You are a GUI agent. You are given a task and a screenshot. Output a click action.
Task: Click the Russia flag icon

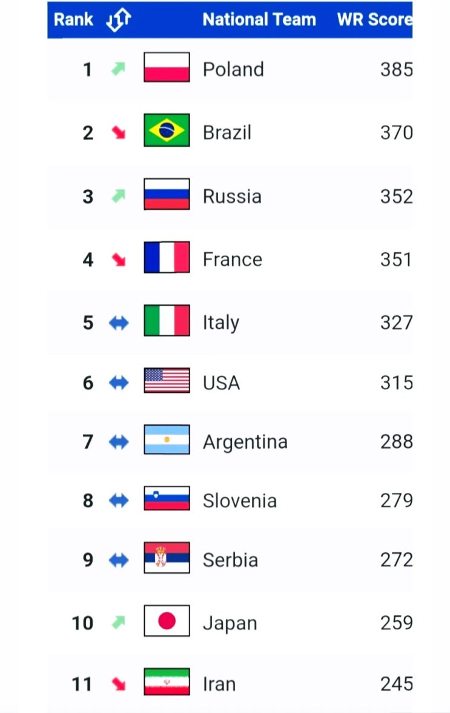167,194
